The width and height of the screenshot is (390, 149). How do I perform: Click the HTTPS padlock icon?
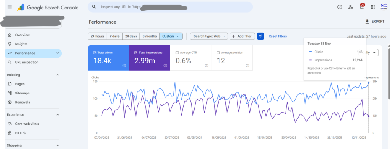point(10,133)
